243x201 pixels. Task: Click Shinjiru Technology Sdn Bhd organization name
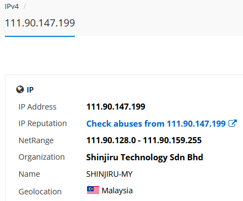point(144,157)
